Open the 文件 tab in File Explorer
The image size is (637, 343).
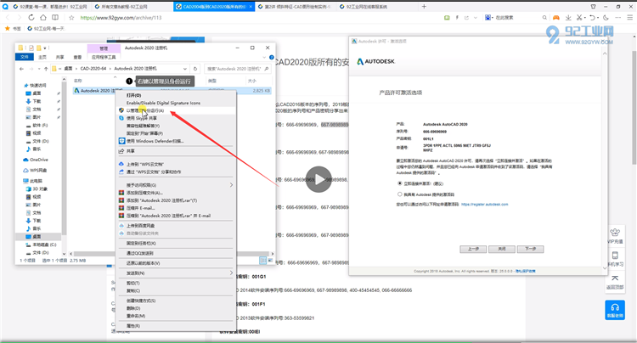click(x=25, y=57)
